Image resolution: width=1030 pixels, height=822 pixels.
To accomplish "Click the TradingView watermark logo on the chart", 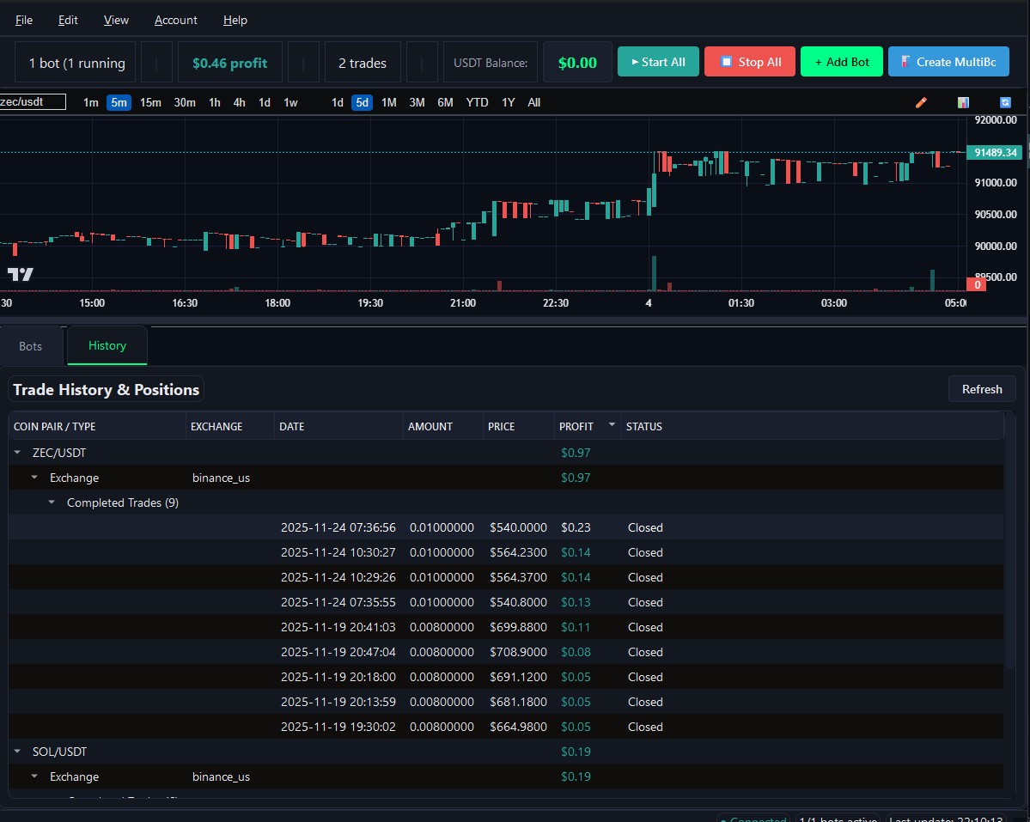I will 19,274.
